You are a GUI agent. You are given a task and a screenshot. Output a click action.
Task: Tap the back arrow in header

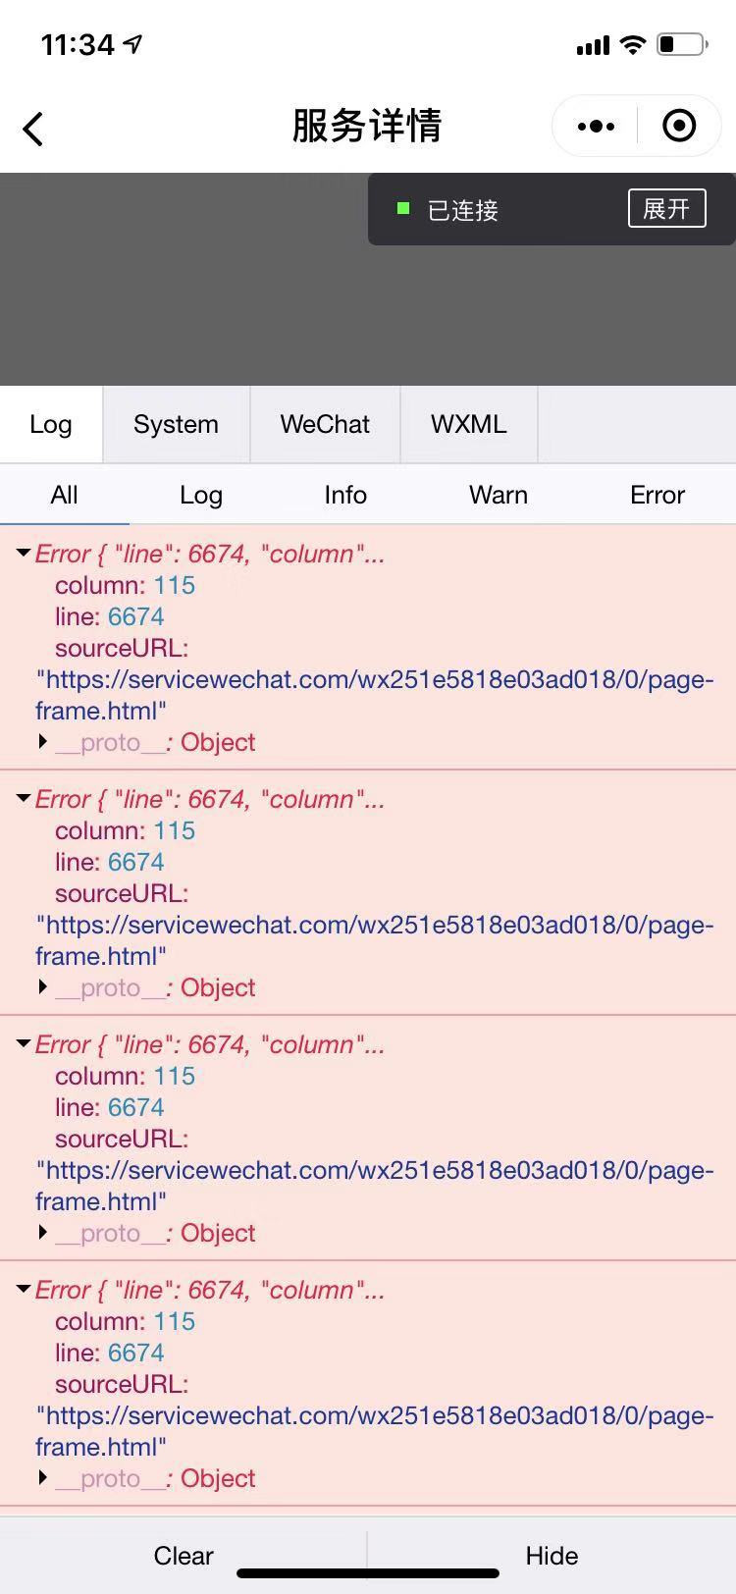tap(33, 128)
